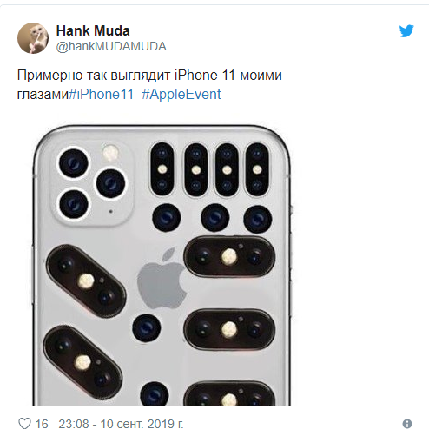This screenshot has height=429, width=429.
Task: Click the last of four vertical camera pills
Action: pos(257,169)
